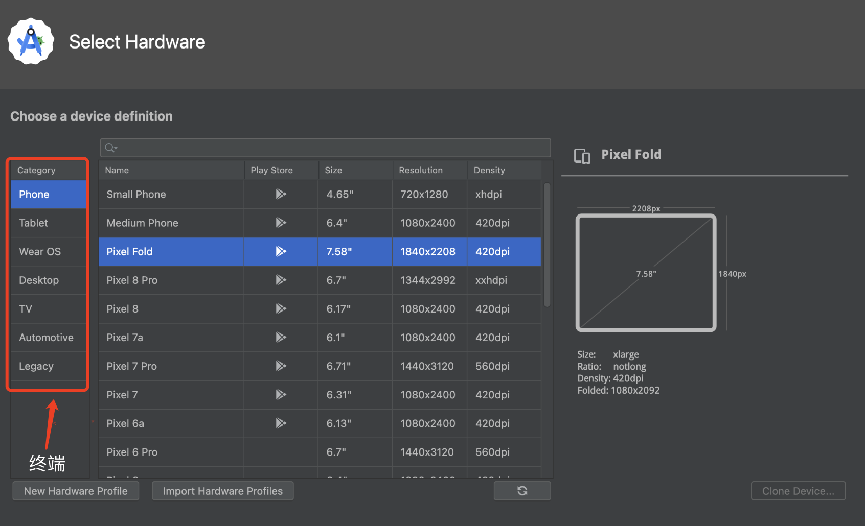Click the Clone Device button
This screenshot has width=865, height=526.
tap(798, 491)
